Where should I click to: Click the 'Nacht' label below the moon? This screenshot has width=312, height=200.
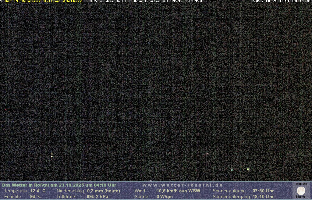(301, 197)
